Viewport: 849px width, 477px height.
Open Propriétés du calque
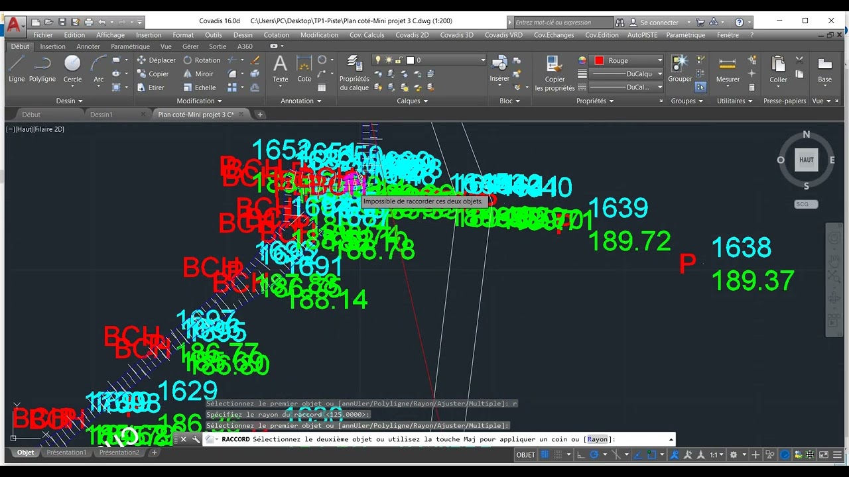(x=354, y=73)
